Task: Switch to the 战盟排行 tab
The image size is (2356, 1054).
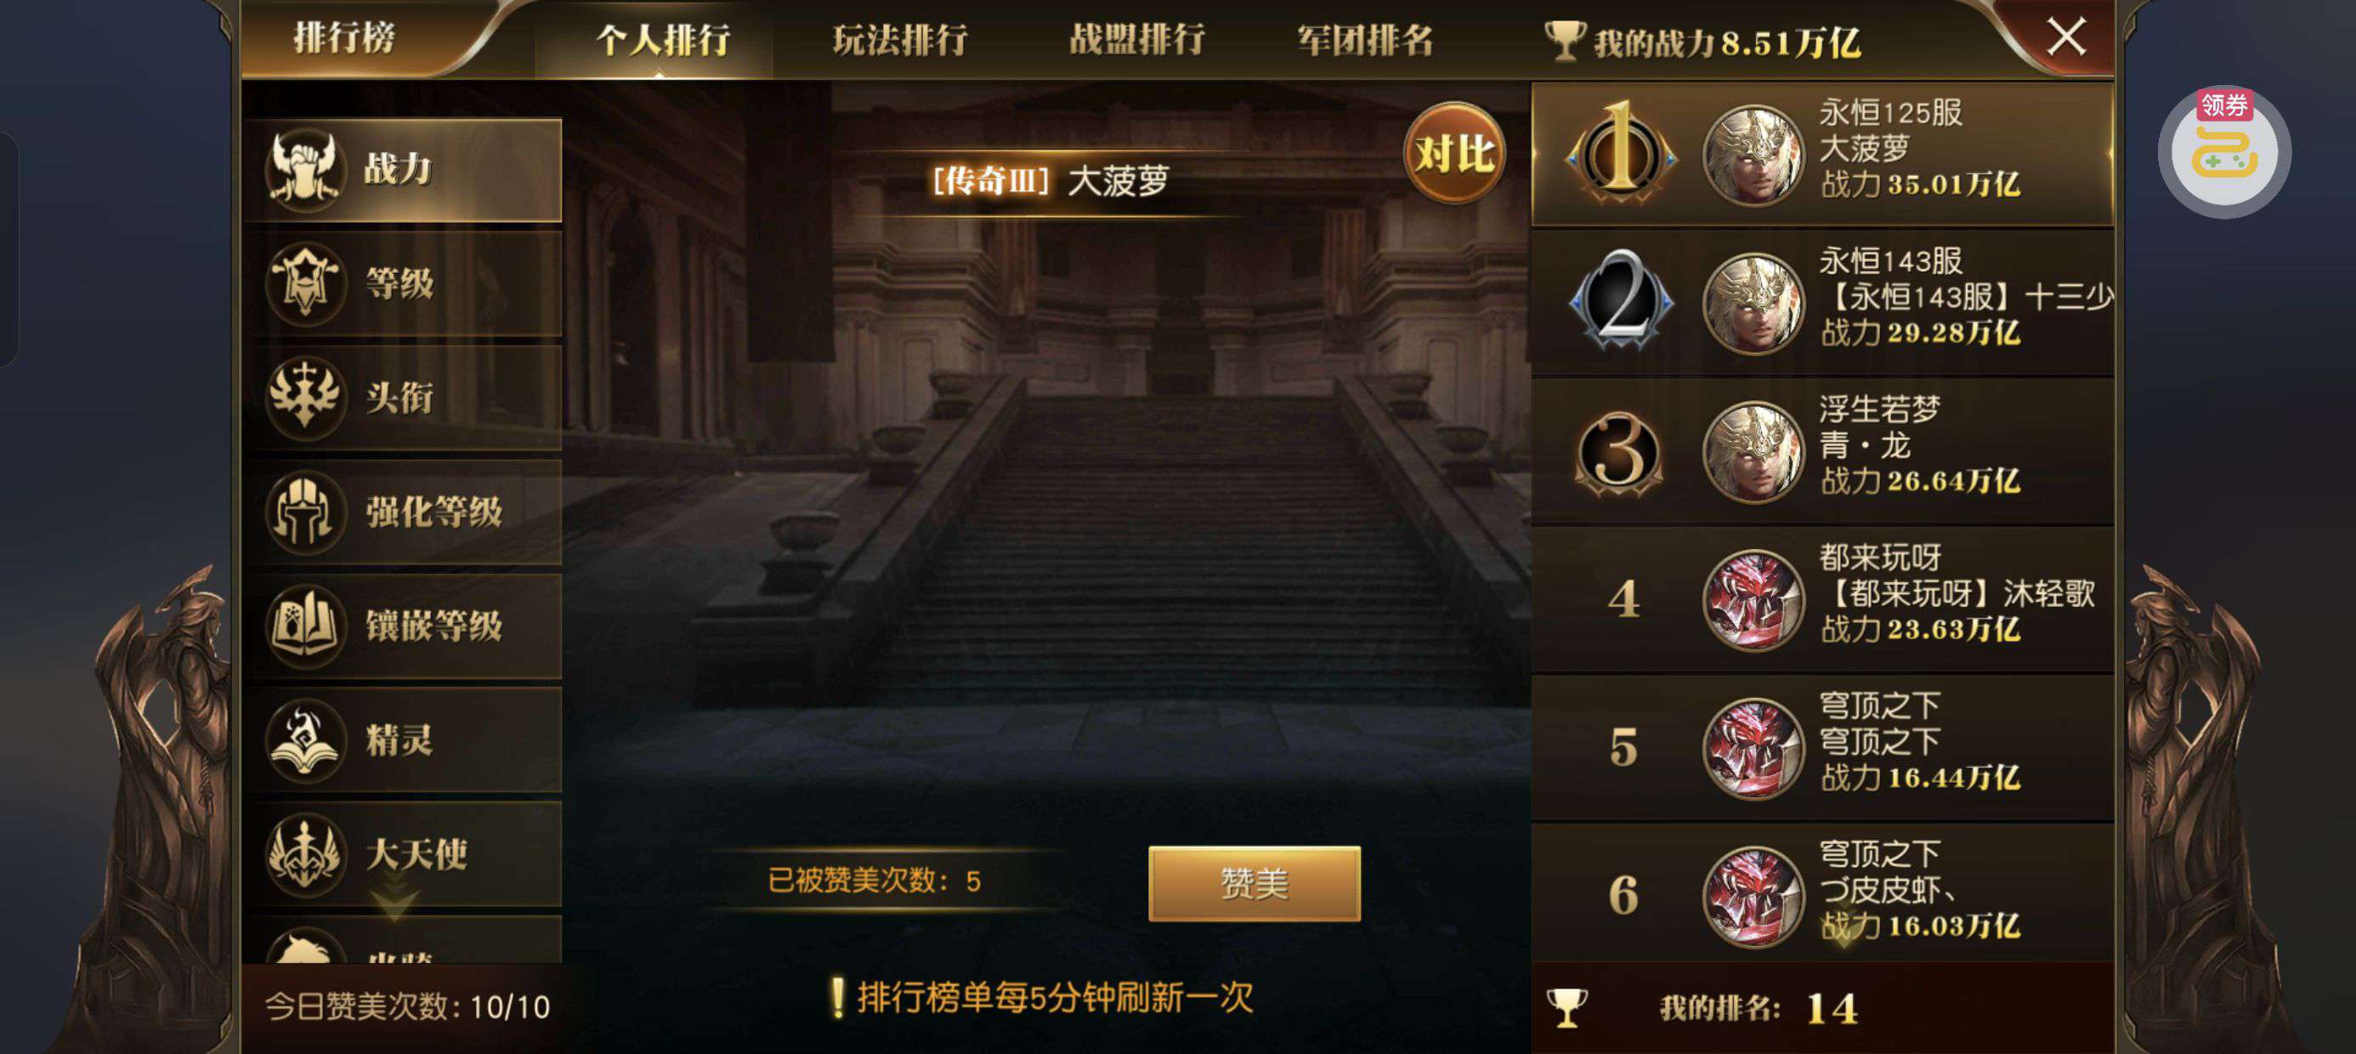Action: [1137, 40]
